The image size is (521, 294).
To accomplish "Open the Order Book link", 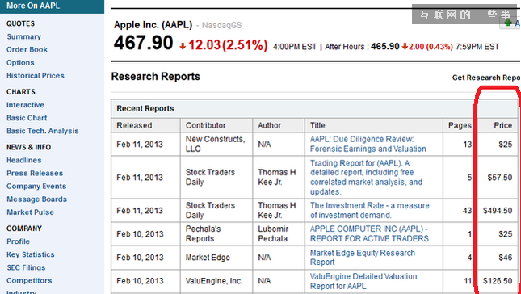I will coord(27,49).
